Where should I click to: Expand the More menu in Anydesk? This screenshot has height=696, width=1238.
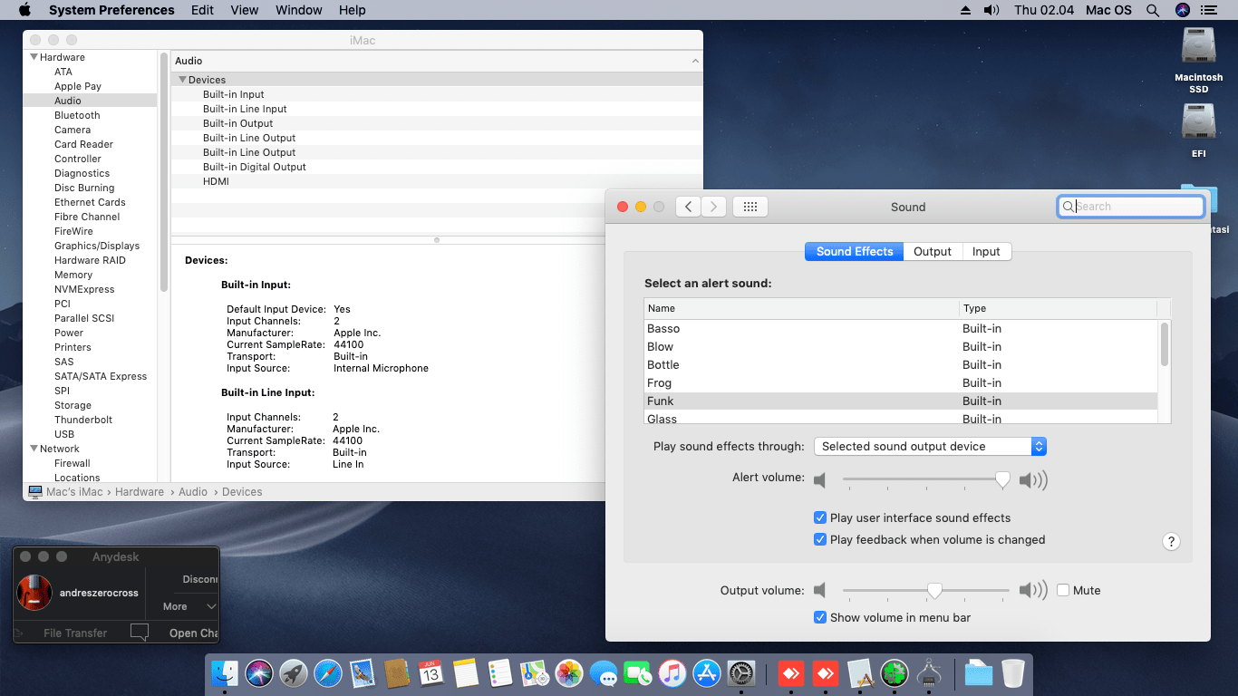189,606
